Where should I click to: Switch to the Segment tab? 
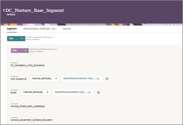coord(12,29)
